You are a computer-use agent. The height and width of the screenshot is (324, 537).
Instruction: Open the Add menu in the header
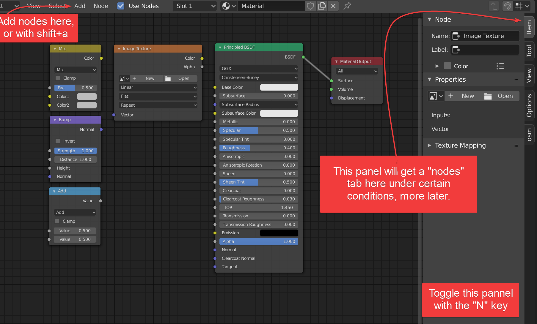tap(80, 6)
